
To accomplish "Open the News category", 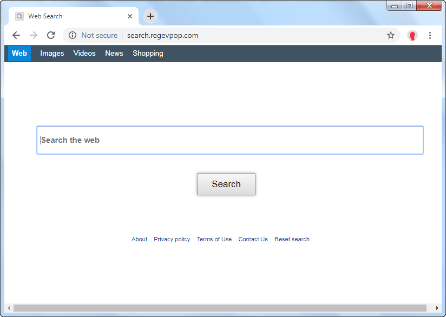I will [x=114, y=54].
